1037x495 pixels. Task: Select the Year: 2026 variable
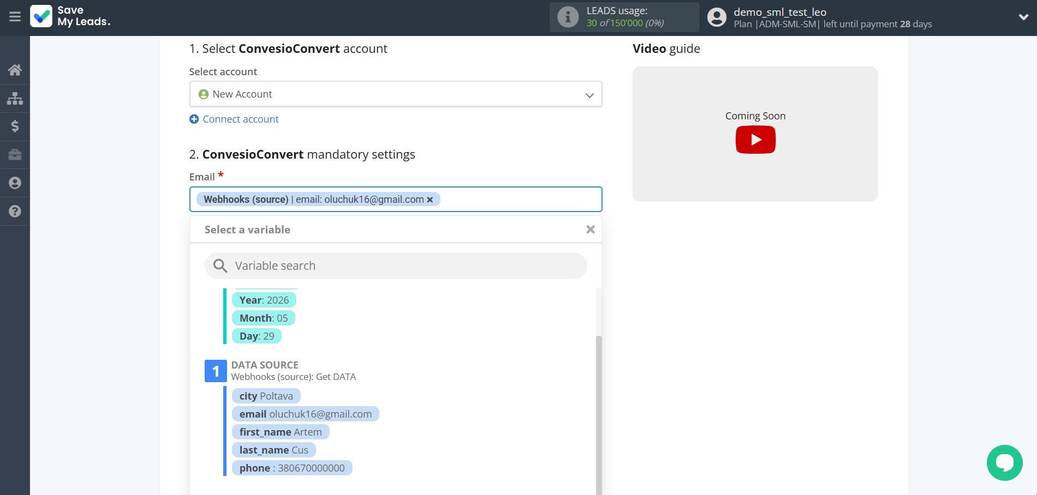coord(264,300)
